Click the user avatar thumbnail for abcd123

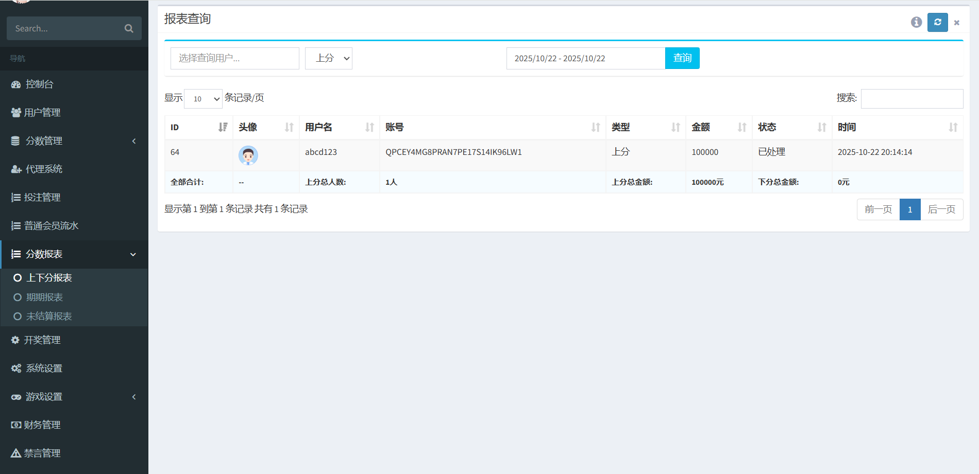(248, 155)
